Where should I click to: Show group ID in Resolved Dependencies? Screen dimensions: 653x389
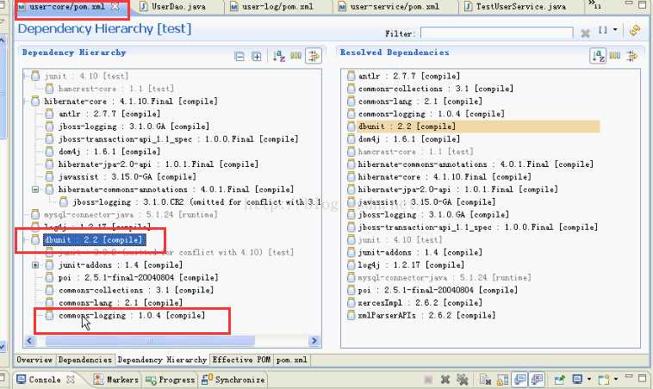point(615,55)
